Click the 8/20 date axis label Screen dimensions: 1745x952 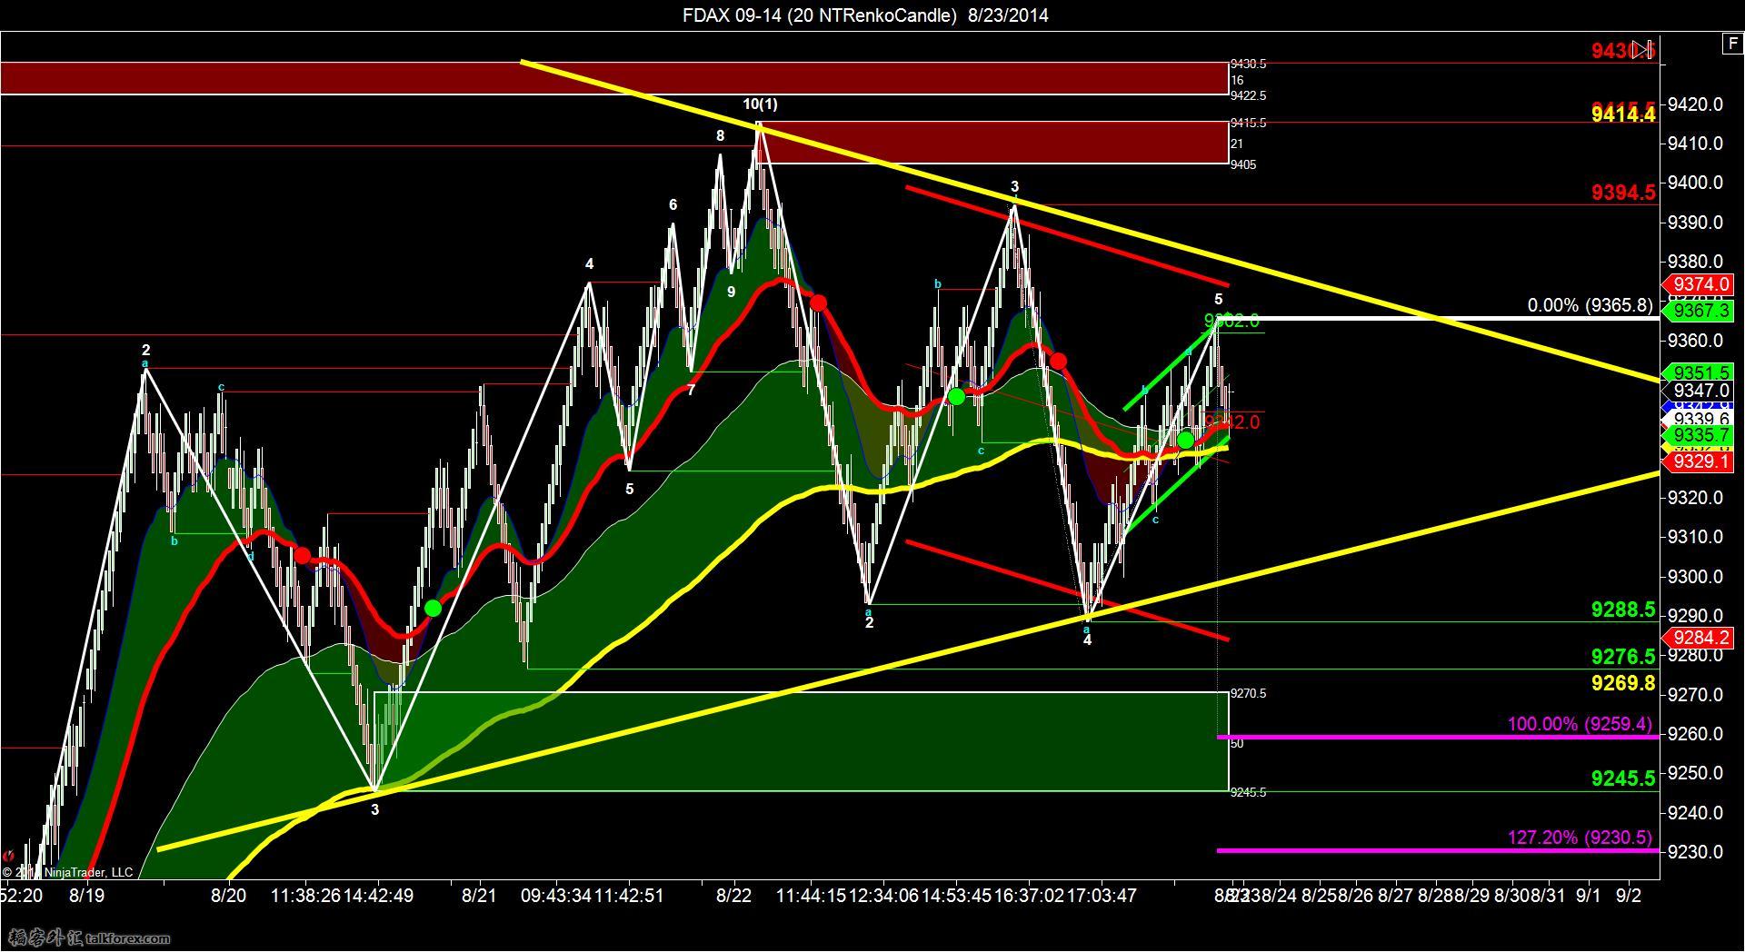(228, 896)
